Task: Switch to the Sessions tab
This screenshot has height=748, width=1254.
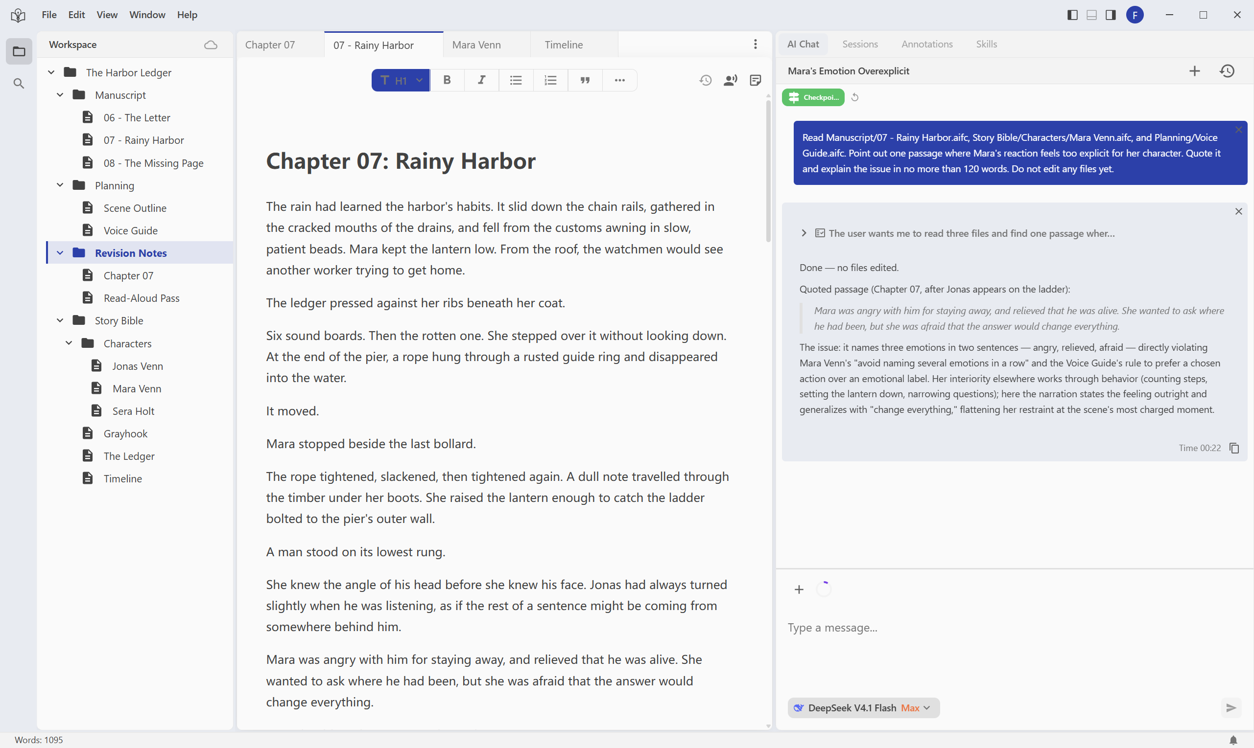Action: click(x=859, y=44)
